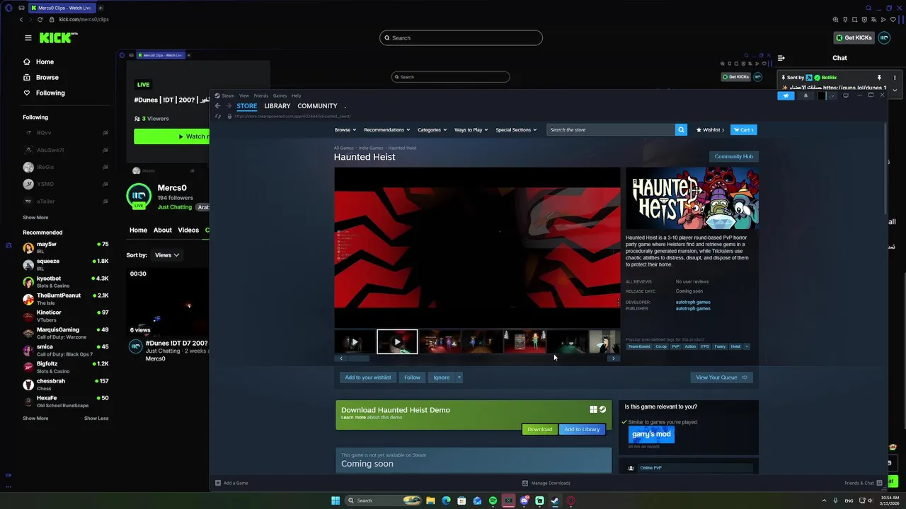Click the store search magnifier button
The image size is (906, 509).
[x=681, y=130]
